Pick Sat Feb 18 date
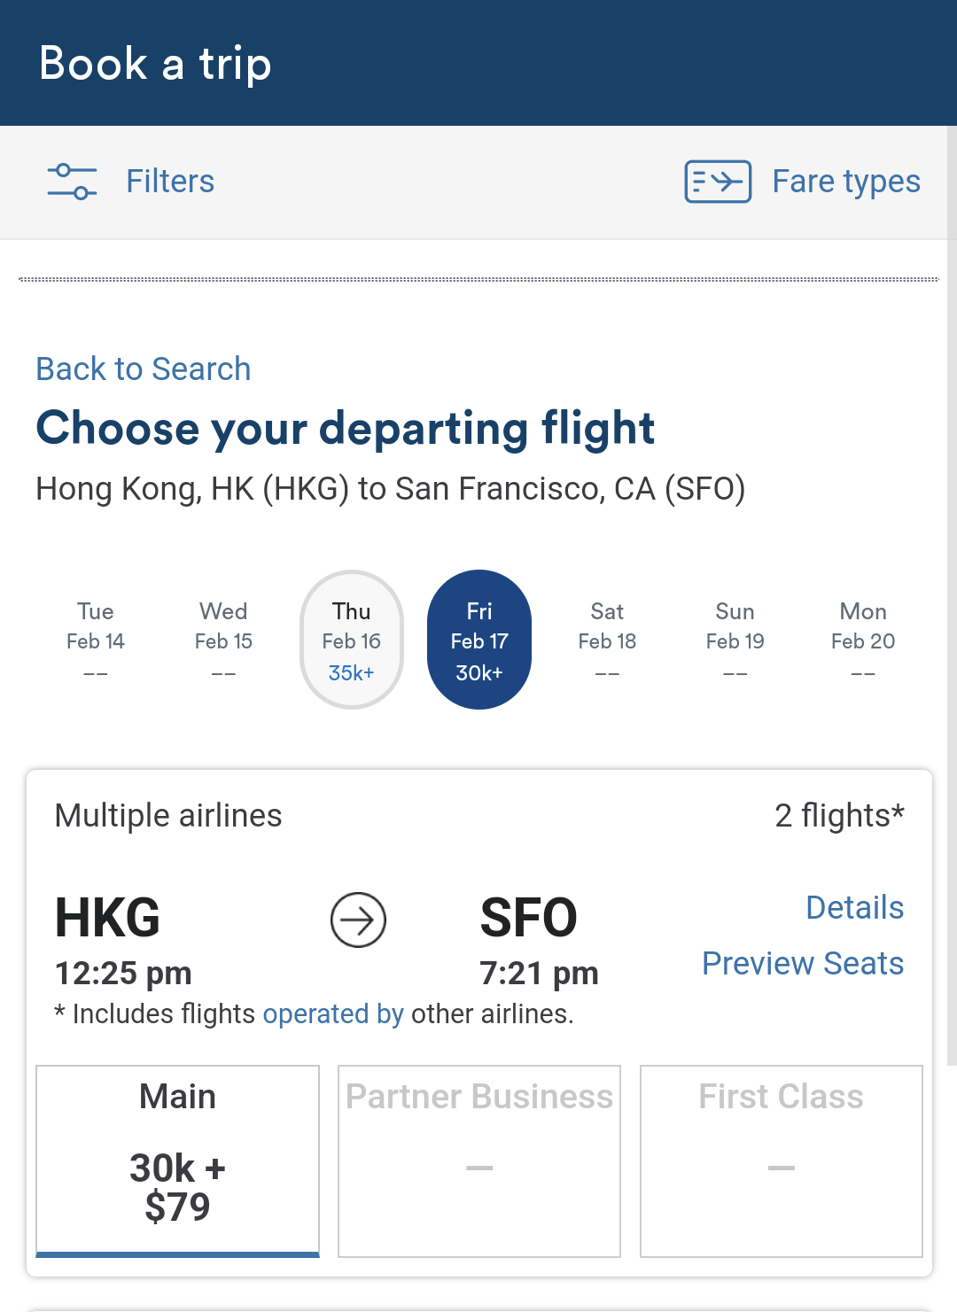 [x=607, y=640]
